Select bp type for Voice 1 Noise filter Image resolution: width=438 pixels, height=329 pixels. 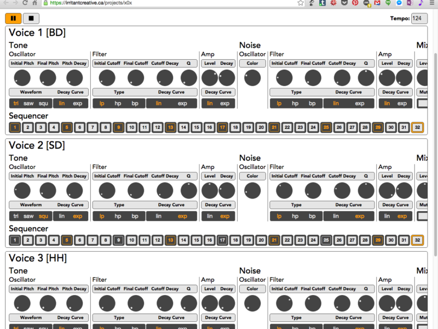312,103
